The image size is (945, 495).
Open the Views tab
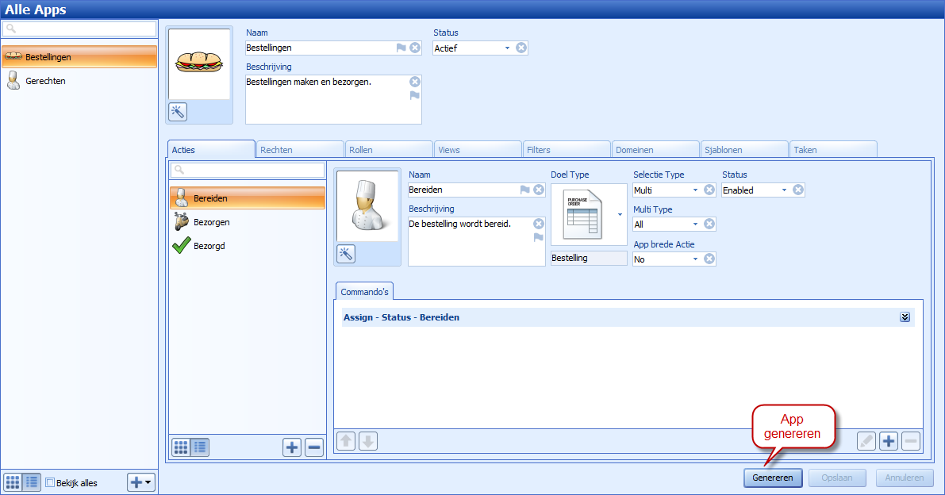[478, 150]
